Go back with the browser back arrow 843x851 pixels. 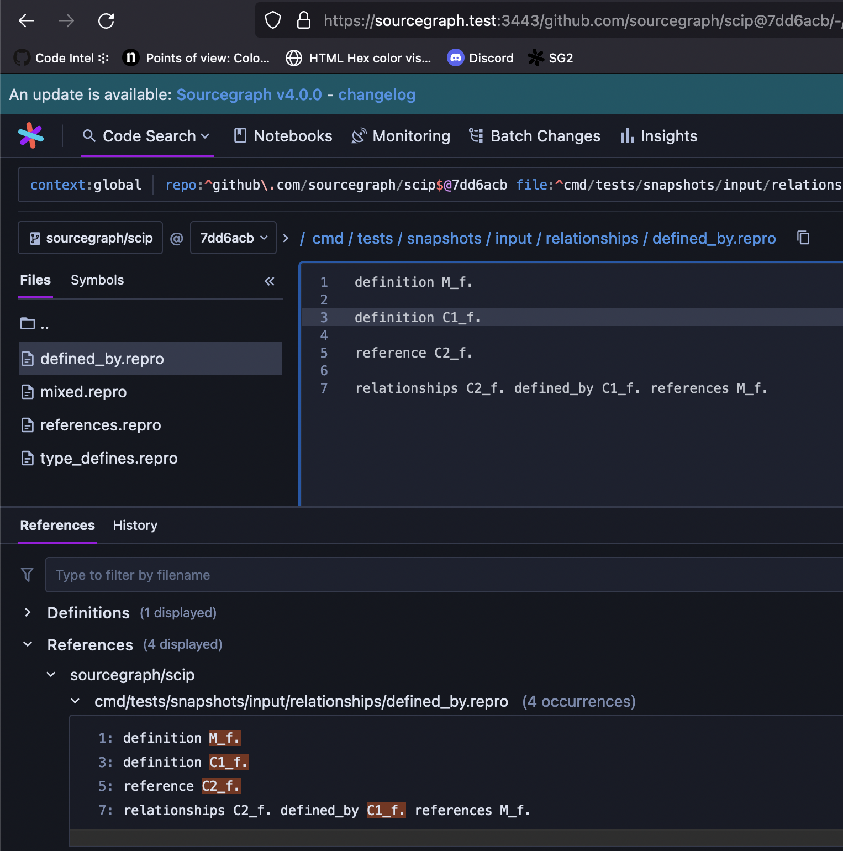pyautogui.click(x=26, y=21)
